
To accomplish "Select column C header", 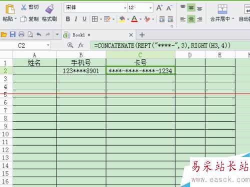I will point(140,55).
